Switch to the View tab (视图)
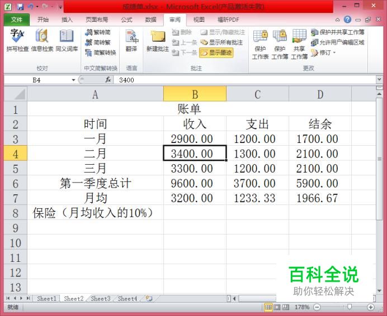Screen dimensions: 387x316 pyautogui.click(x=199, y=20)
